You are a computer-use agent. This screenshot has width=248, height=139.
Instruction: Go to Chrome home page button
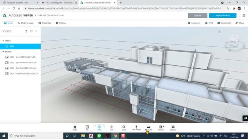19,8
